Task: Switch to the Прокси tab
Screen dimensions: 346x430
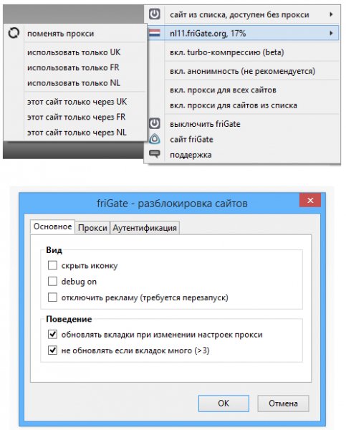Action: 92,228
